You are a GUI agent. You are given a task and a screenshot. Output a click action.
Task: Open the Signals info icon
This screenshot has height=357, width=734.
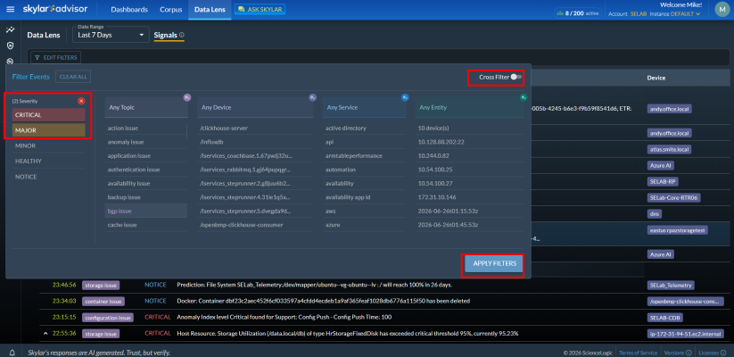[x=182, y=35]
